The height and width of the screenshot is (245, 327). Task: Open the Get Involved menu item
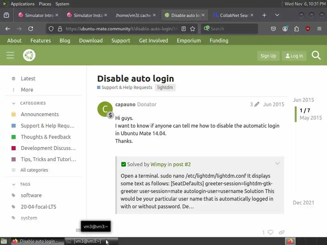154,41
